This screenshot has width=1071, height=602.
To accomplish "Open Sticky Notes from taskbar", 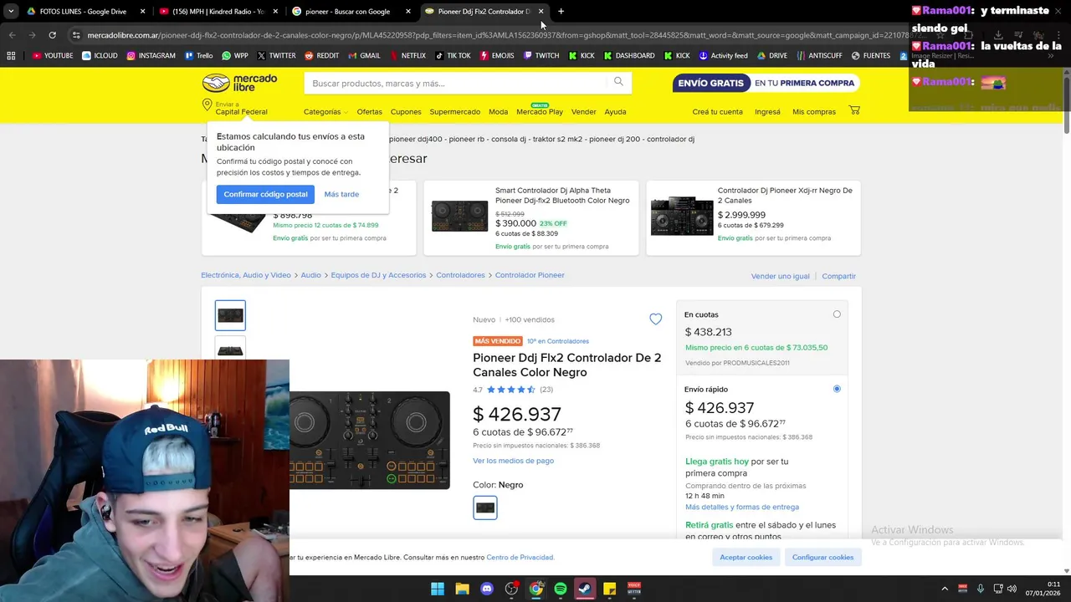I will pyautogui.click(x=610, y=589).
